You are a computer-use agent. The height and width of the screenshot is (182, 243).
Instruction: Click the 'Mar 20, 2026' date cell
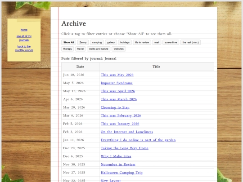click(x=80, y=107)
